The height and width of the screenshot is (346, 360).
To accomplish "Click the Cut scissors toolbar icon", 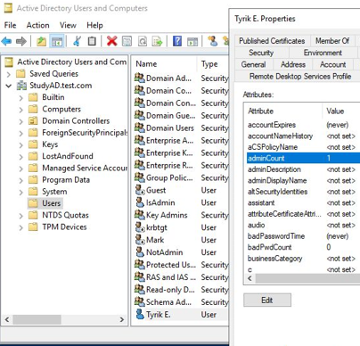I will click(78, 41).
